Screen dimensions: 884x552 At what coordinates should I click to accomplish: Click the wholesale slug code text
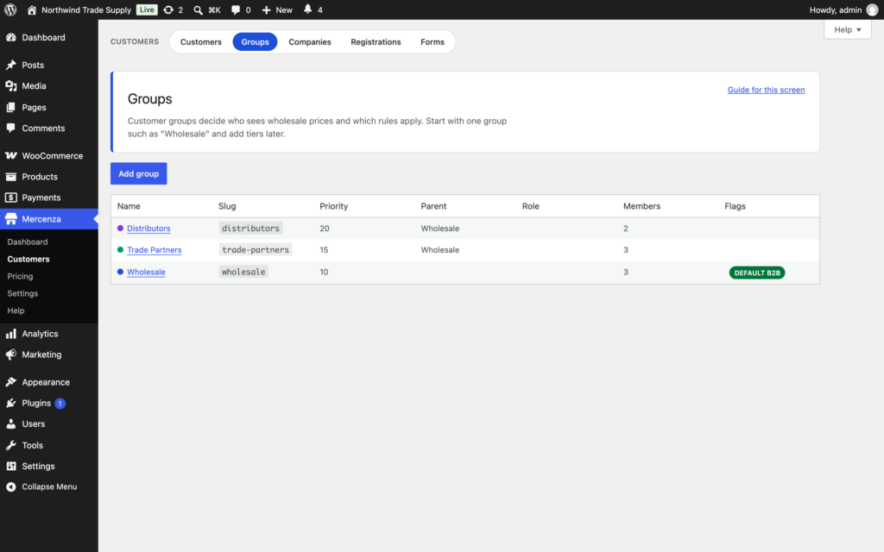tap(243, 272)
